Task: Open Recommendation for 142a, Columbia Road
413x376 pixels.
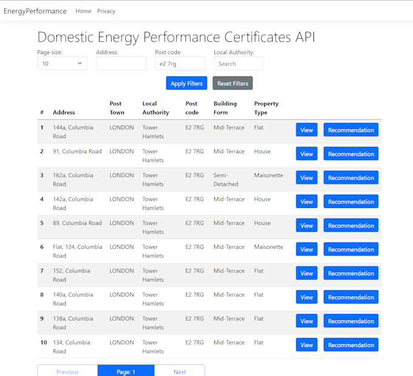Action: point(351,201)
